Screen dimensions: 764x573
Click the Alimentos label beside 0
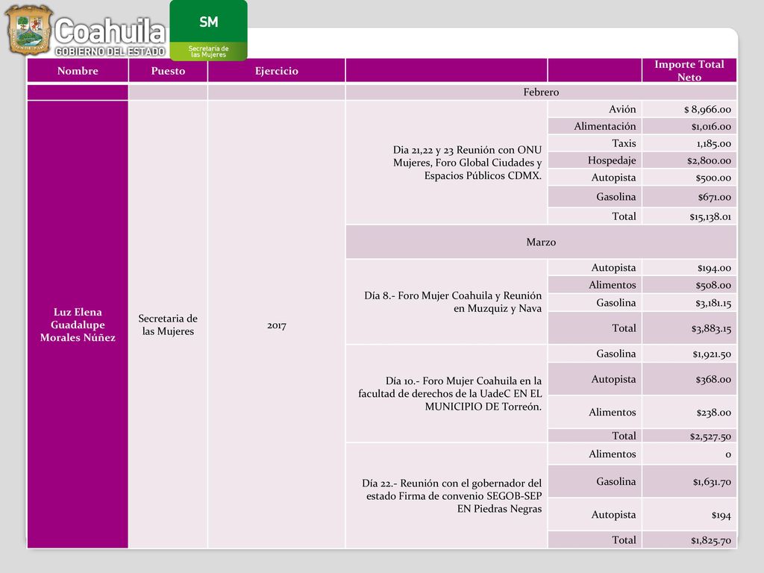coord(612,454)
